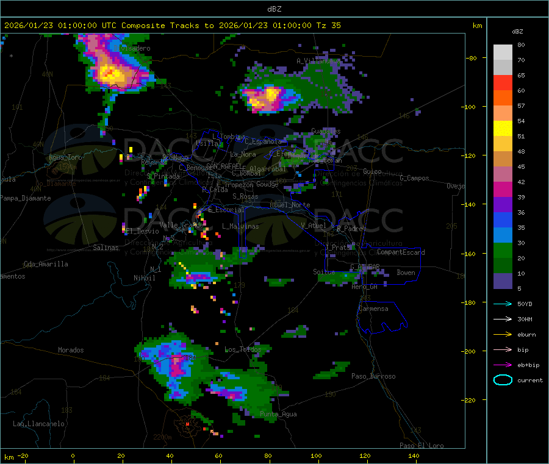
Task: Click the 'Guadales' map label
Action: coord(326,131)
